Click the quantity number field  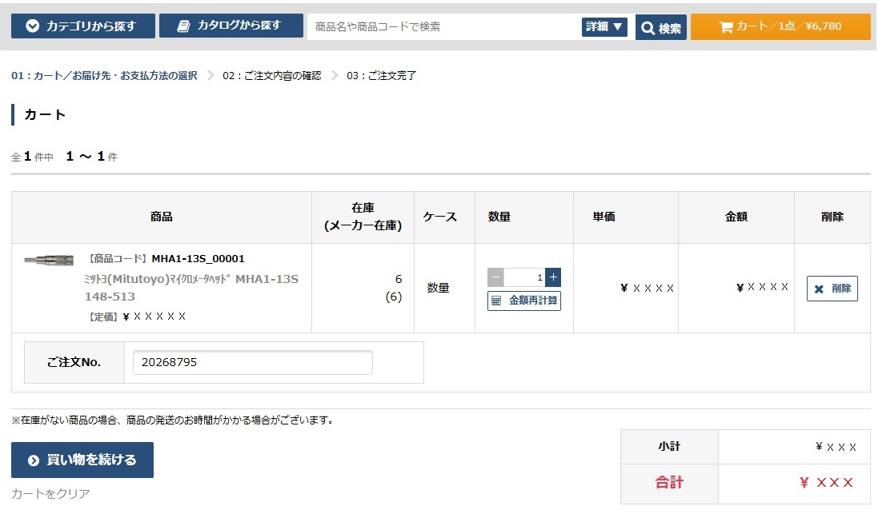coord(524,277)
